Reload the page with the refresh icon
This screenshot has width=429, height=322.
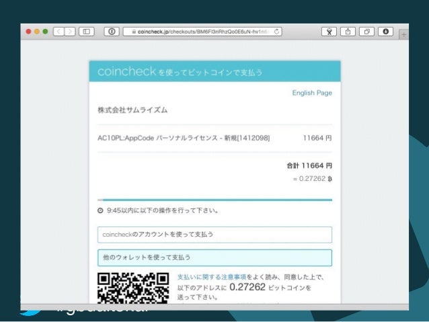(276, 32)
